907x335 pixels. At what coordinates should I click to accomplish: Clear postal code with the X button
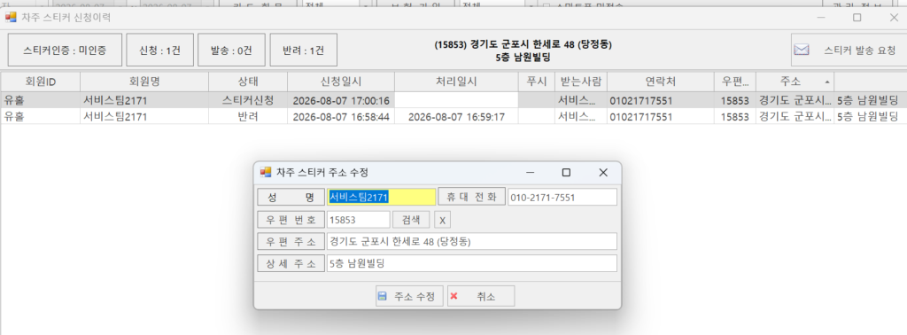click(x=443, y=220)
